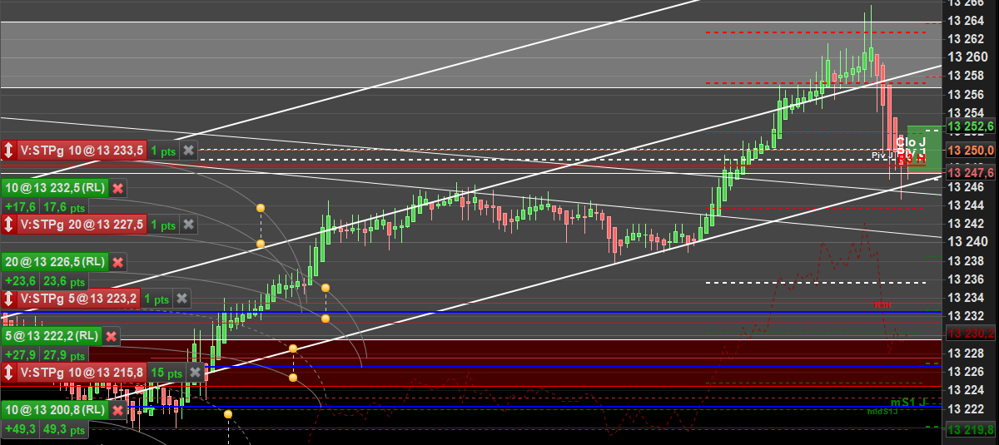Select the 10@13 232,5 (RL) position label
Viewport: 999px width, 445px height.
[56, 188]
